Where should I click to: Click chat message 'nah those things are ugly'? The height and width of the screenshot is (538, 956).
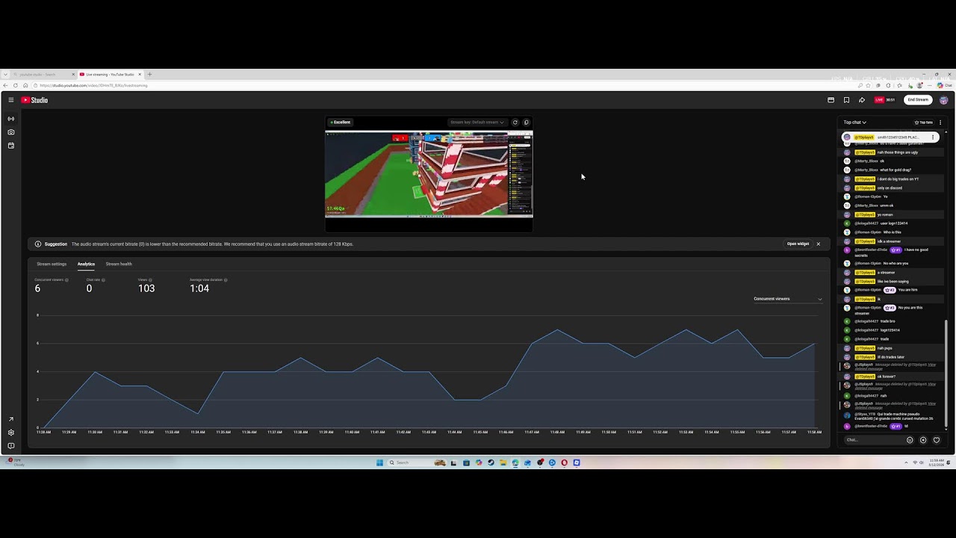point(898,152)
